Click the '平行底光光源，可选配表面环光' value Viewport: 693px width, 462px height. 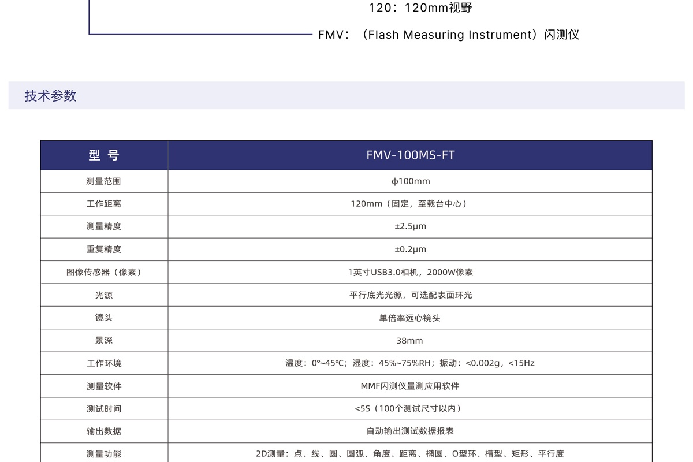(410, 295)
